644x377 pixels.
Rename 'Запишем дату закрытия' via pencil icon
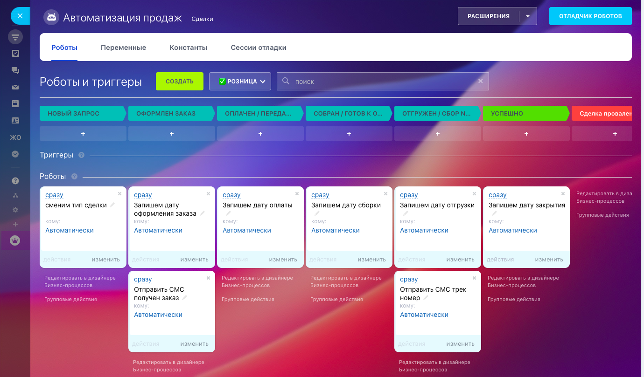[x=494, y=213]
